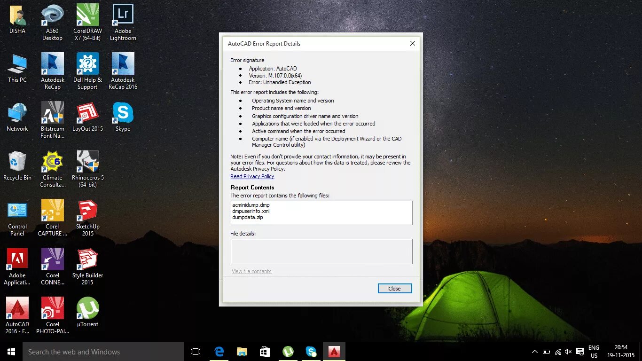This screenshot has width=642, height=361.
Task: Launch AutoCAD 2016 desktop shortcut
Action: [17, 315]
